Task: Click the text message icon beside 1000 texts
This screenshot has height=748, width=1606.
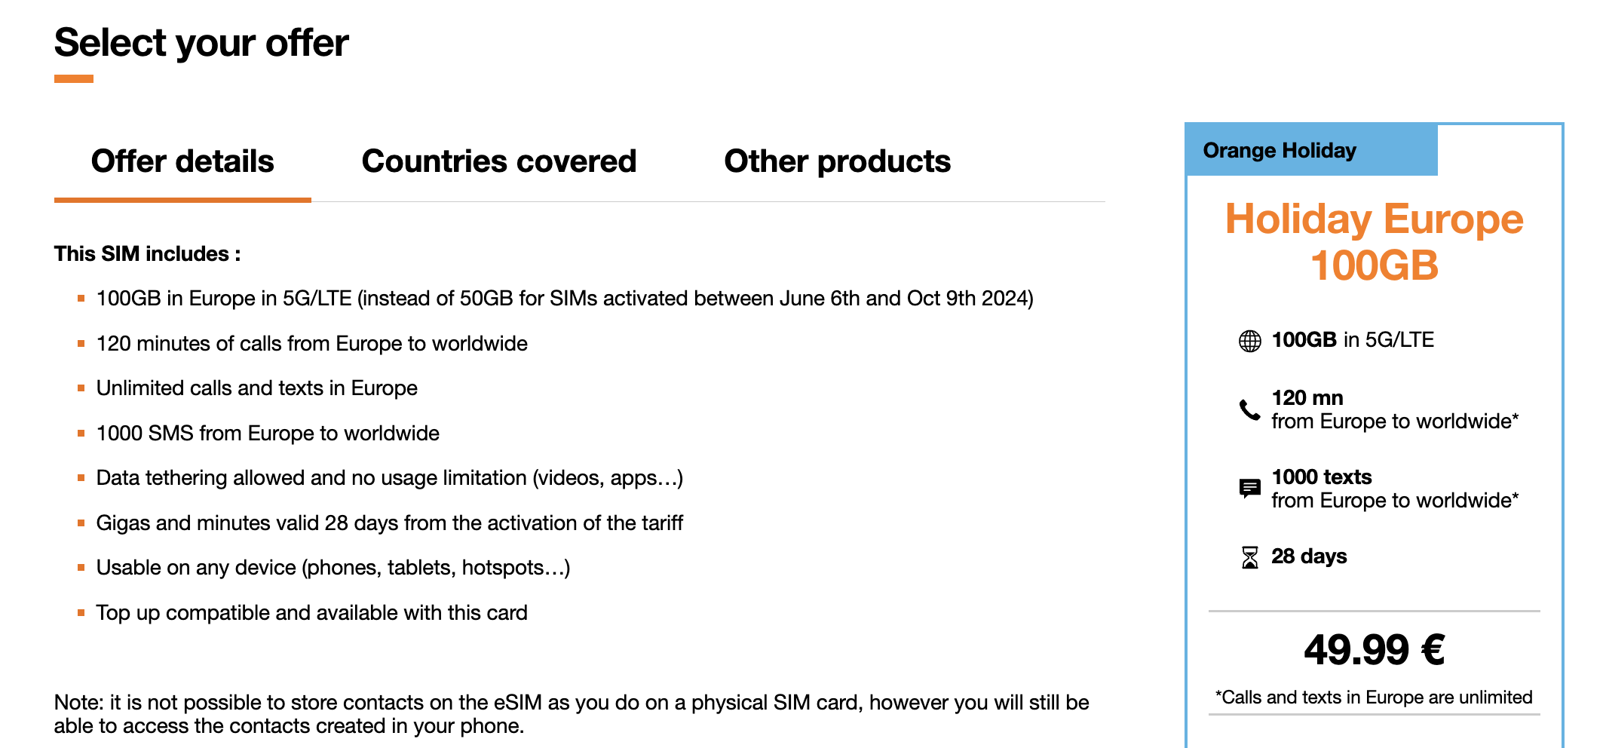Action: coord(1249,489)
